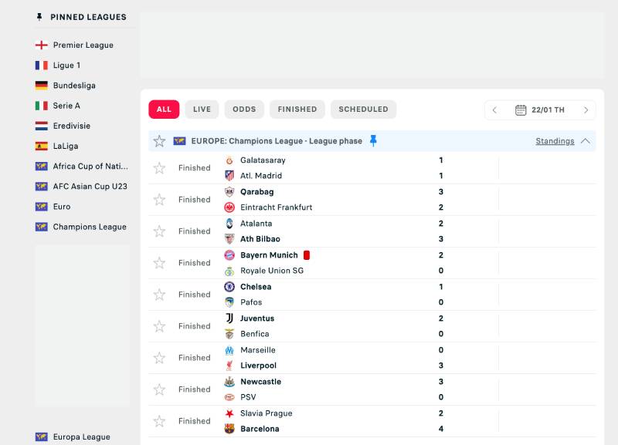The height and width of the screenshot is (445, 618).
Task: Click the Europe flag in league header
Action: click(x=180, y=141)
